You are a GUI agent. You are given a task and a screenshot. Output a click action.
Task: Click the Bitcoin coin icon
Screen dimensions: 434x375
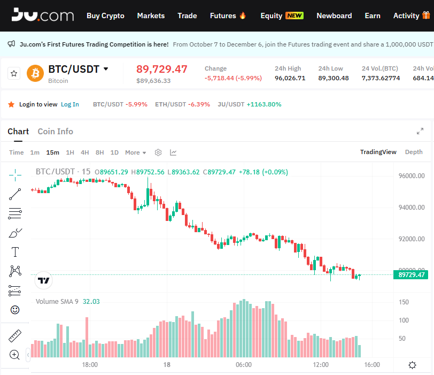pyautogui.click(x=35, y=73)
